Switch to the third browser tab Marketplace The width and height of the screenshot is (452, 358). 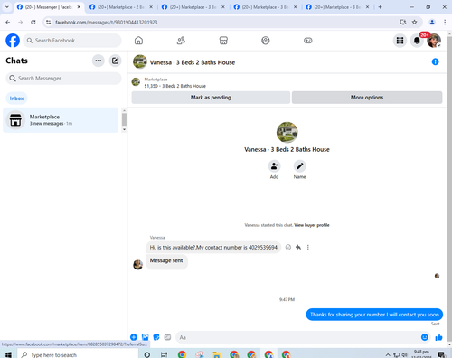[193, 7]
